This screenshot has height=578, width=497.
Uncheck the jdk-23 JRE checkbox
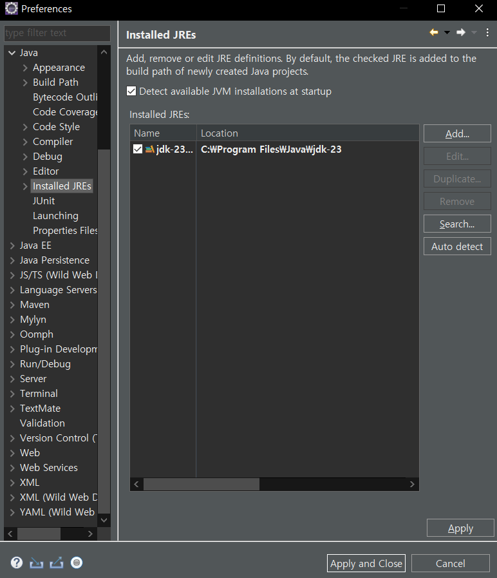pyautogui.click(x=138, y=149)
